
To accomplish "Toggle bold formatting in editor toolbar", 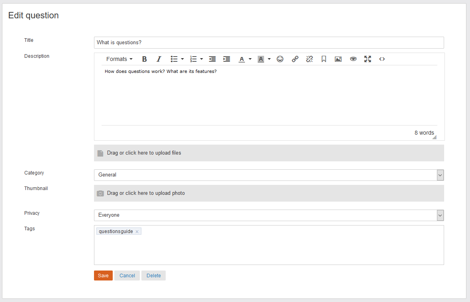I will (x=145, y=59).
